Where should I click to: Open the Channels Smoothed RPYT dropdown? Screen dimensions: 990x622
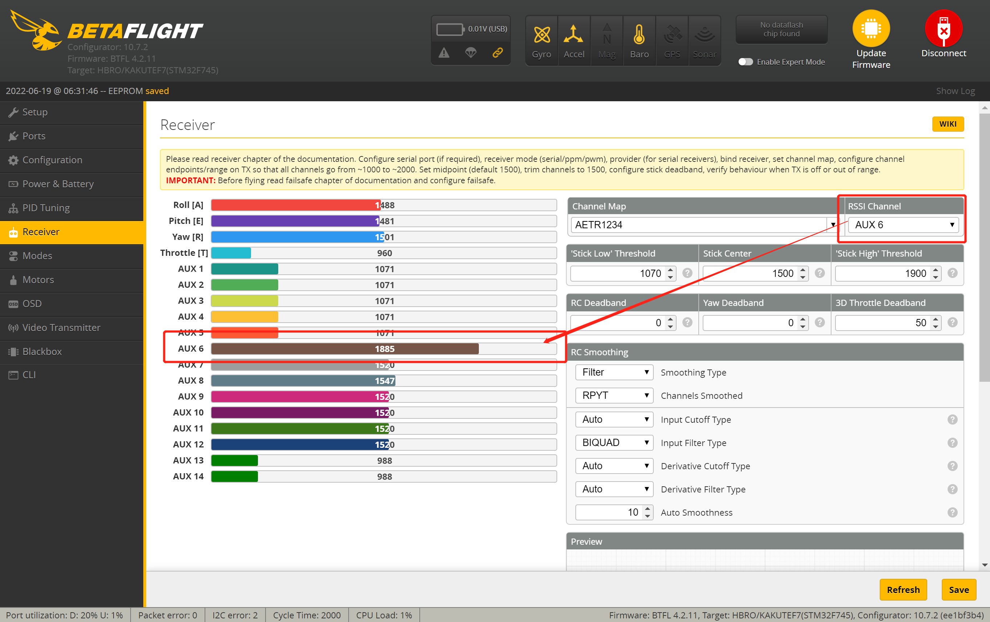[614, 396]
